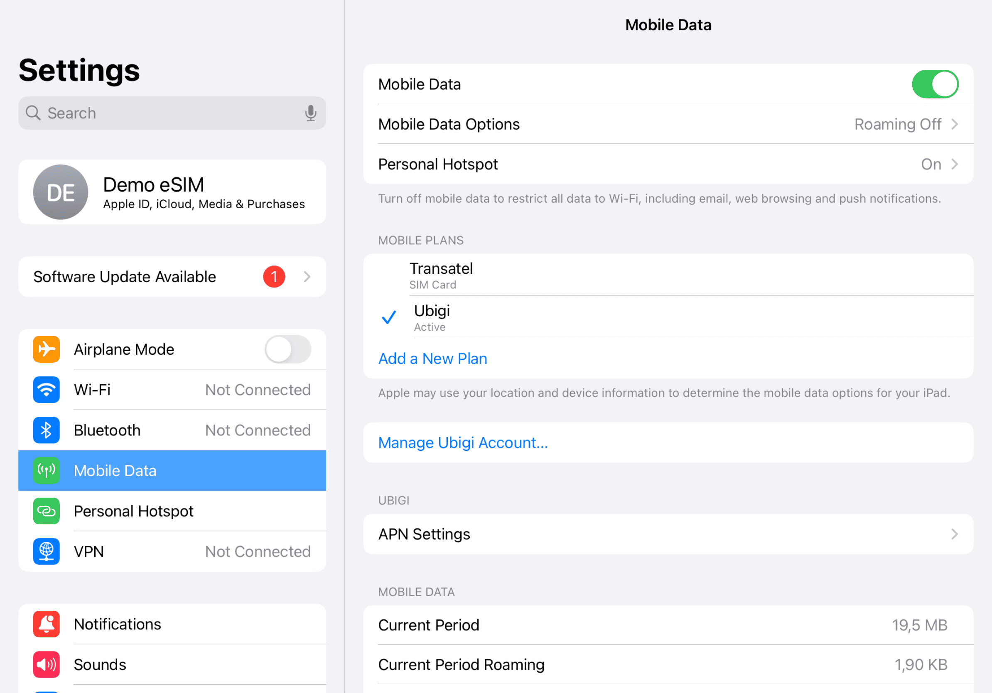Open Notifications settings

pyautogui.click(x=172, y=624)
